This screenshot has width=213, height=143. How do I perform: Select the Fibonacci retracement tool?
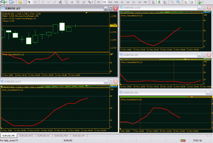click(x=66, y=2)
